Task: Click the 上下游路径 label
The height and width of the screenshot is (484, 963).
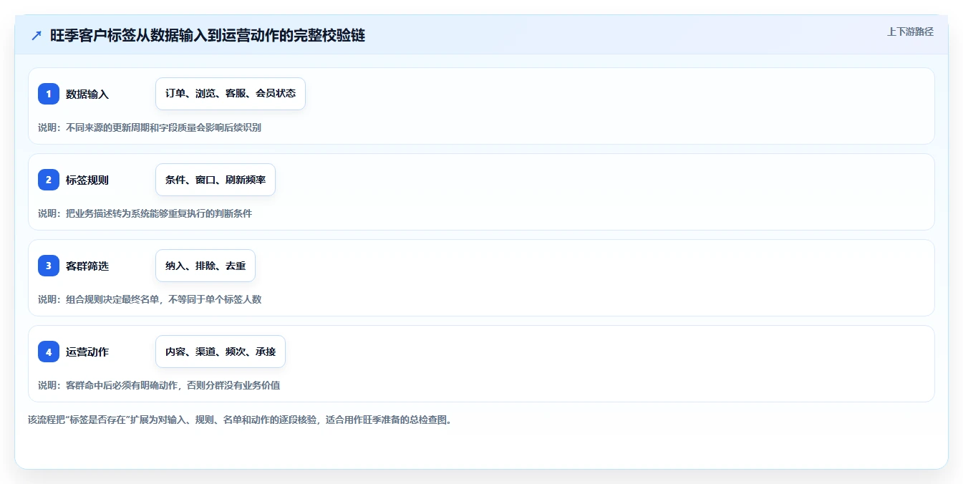Action: [910, 32]
